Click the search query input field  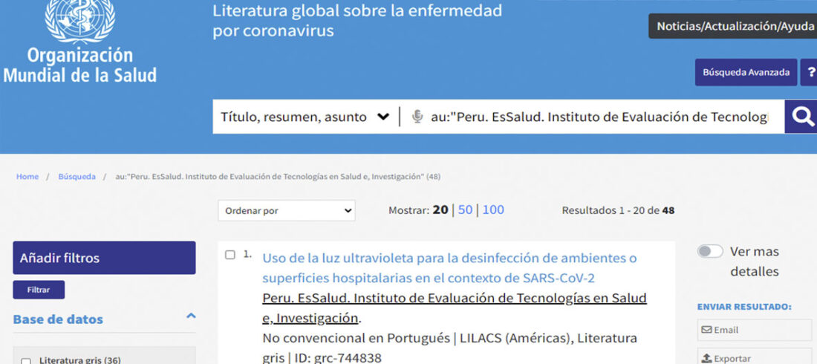point(599,117)
